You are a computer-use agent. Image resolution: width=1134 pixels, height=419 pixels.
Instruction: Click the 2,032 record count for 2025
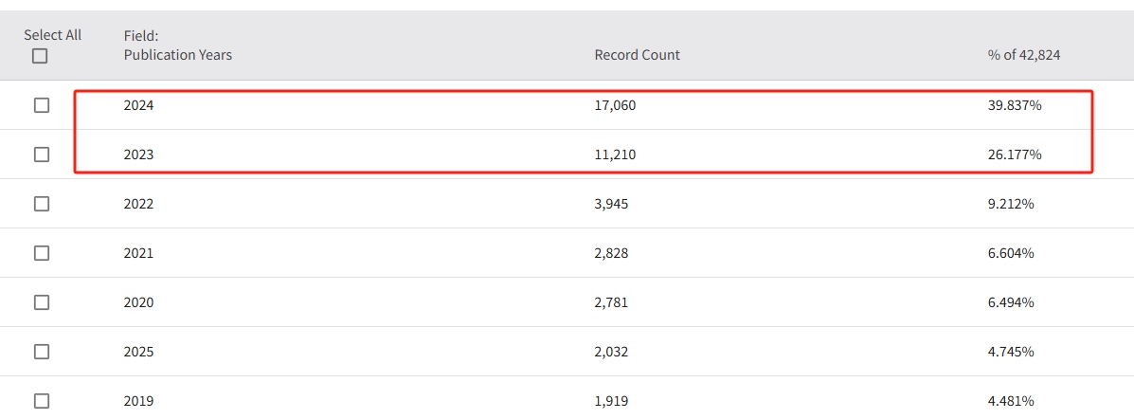click(x=611, y=352)
